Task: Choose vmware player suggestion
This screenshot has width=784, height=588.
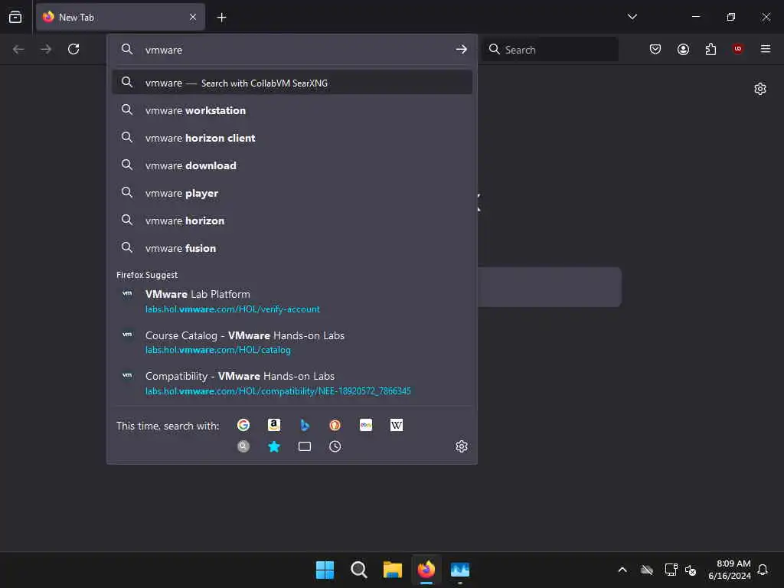Action: tap(292, 193)
